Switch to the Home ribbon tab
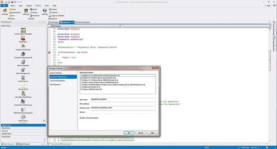Image resolution: width=277 pixels, height=149 pixels. pyautogui.click(x=13, y=6)
